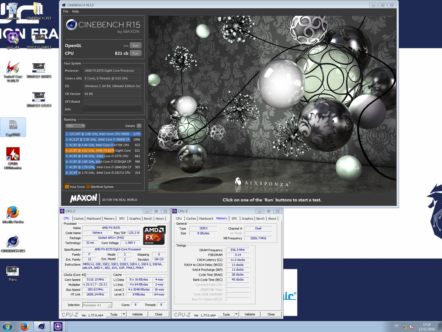Switch to CPU-Z via taskbar icon

[x=58, y=327]
